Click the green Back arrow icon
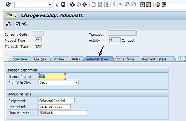Screen dimensions: 186x121 click(72, 5)
